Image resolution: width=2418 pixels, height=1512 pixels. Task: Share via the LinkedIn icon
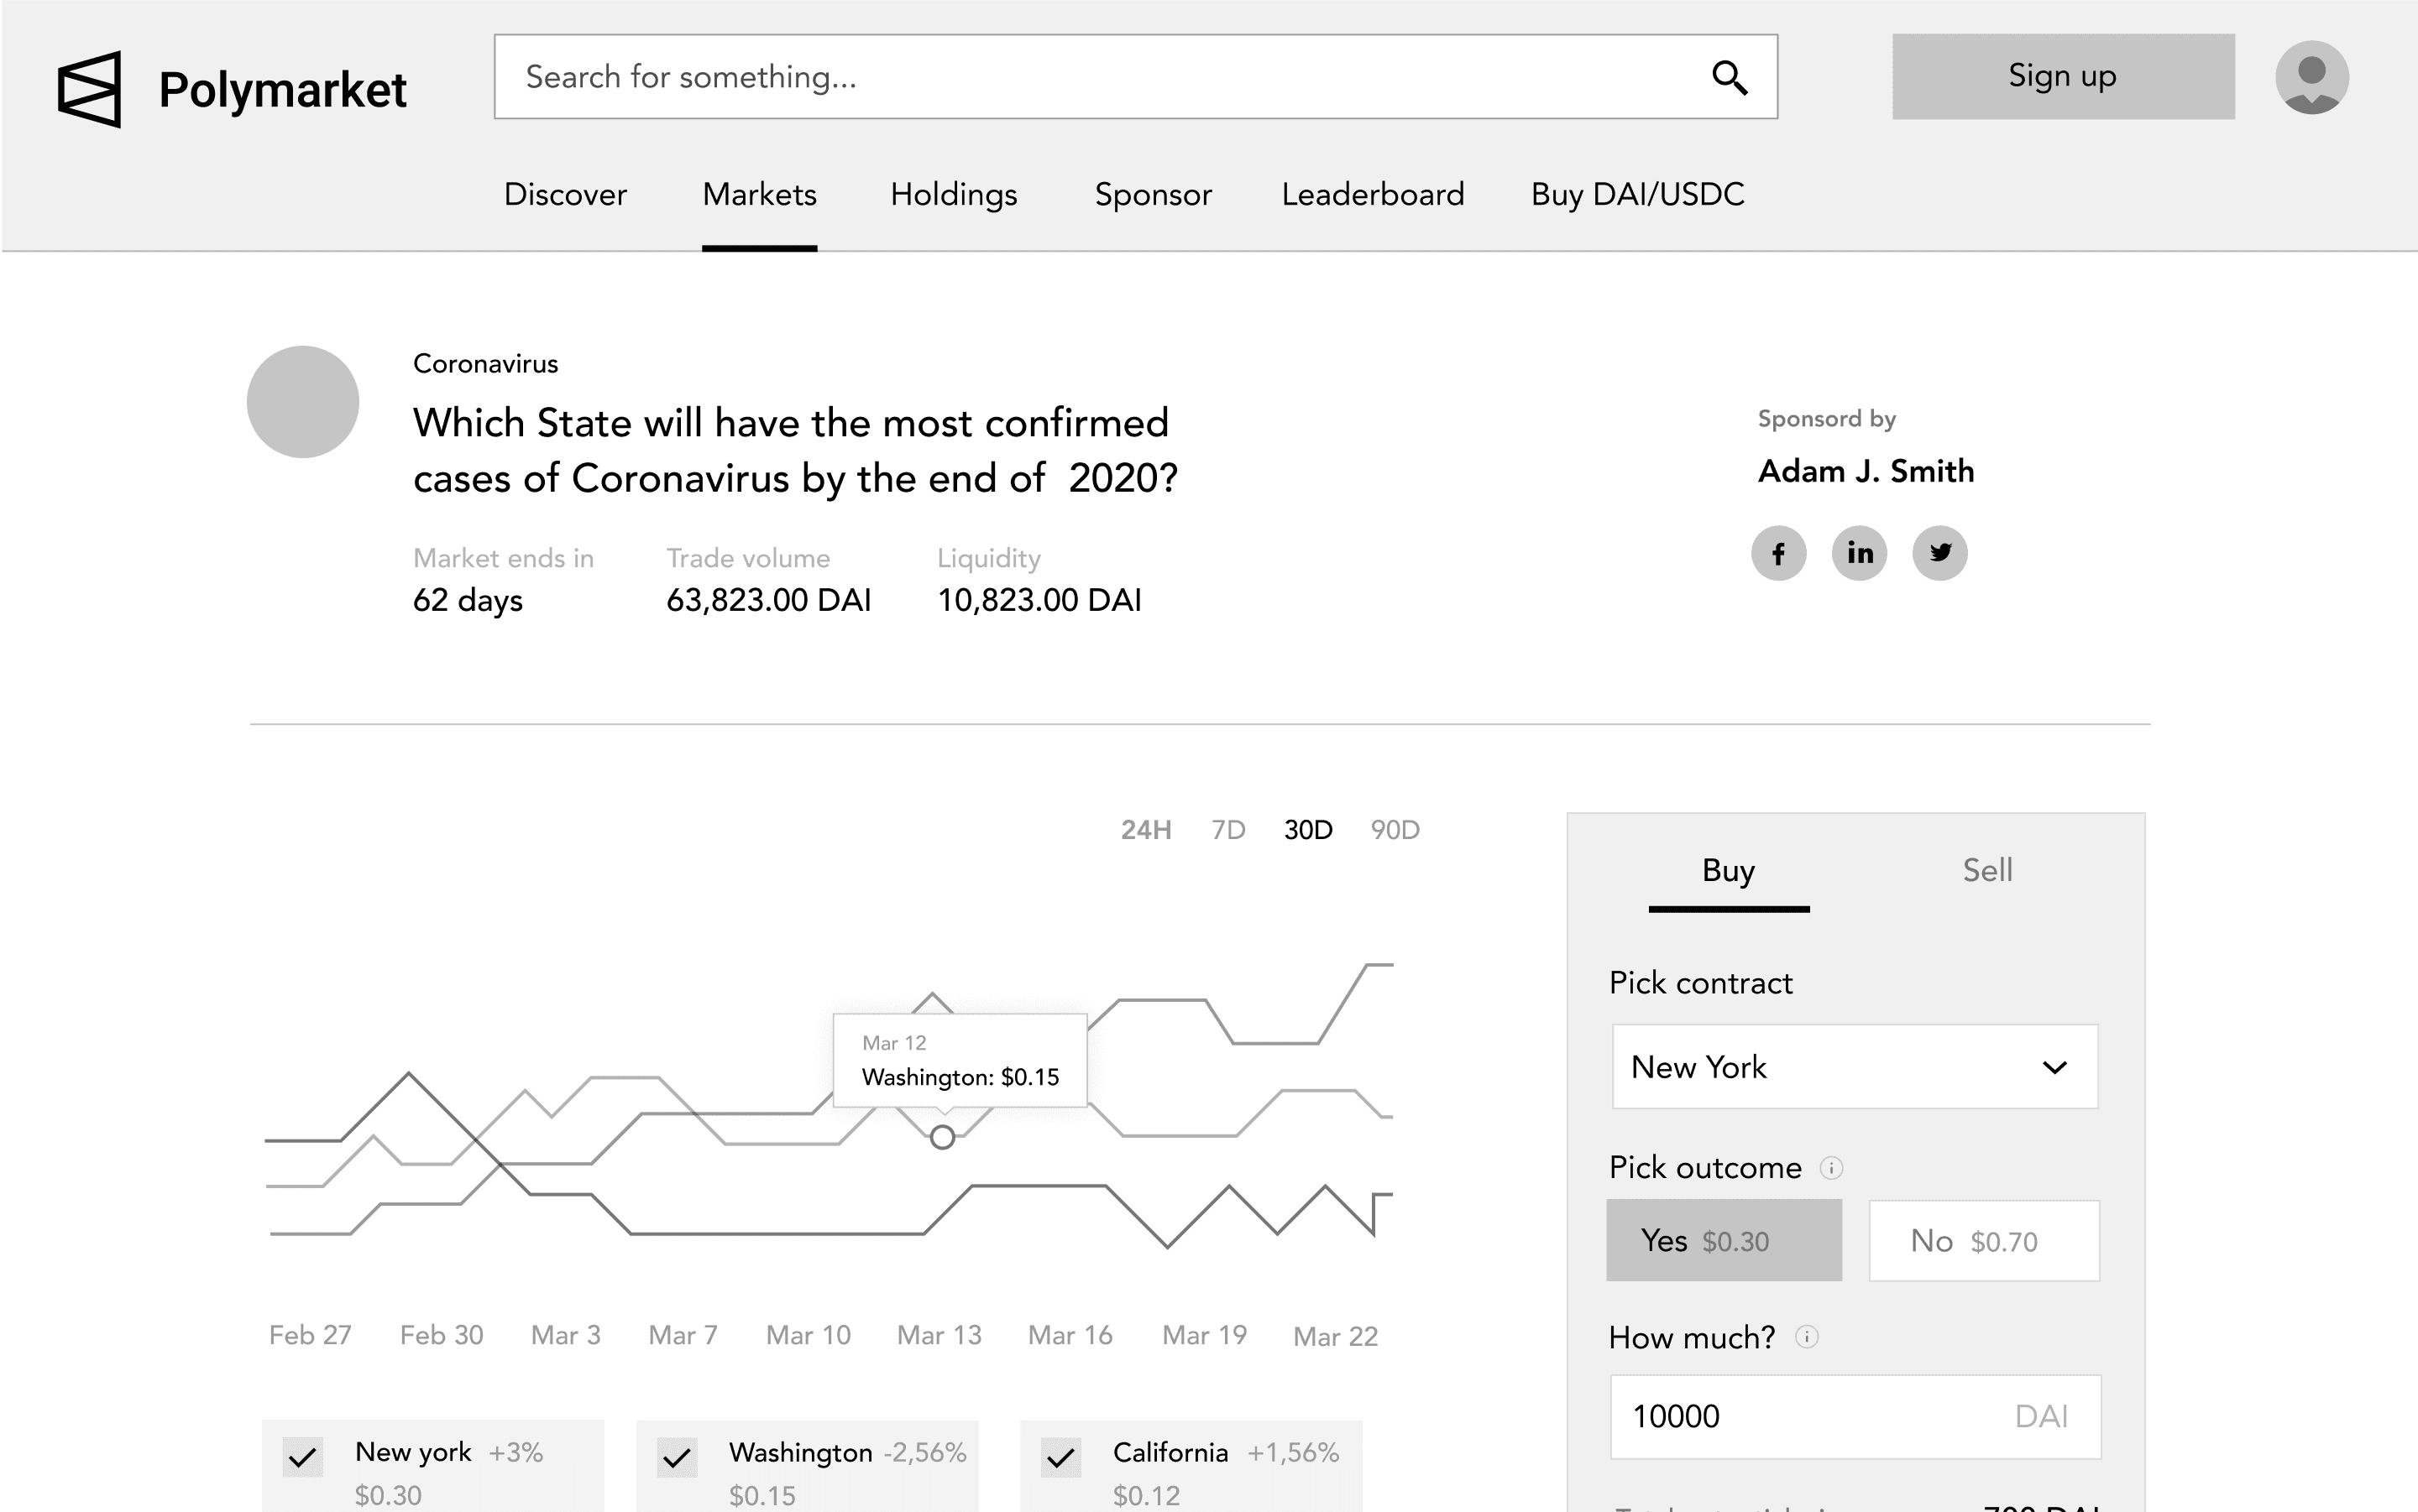[1859, 553]
